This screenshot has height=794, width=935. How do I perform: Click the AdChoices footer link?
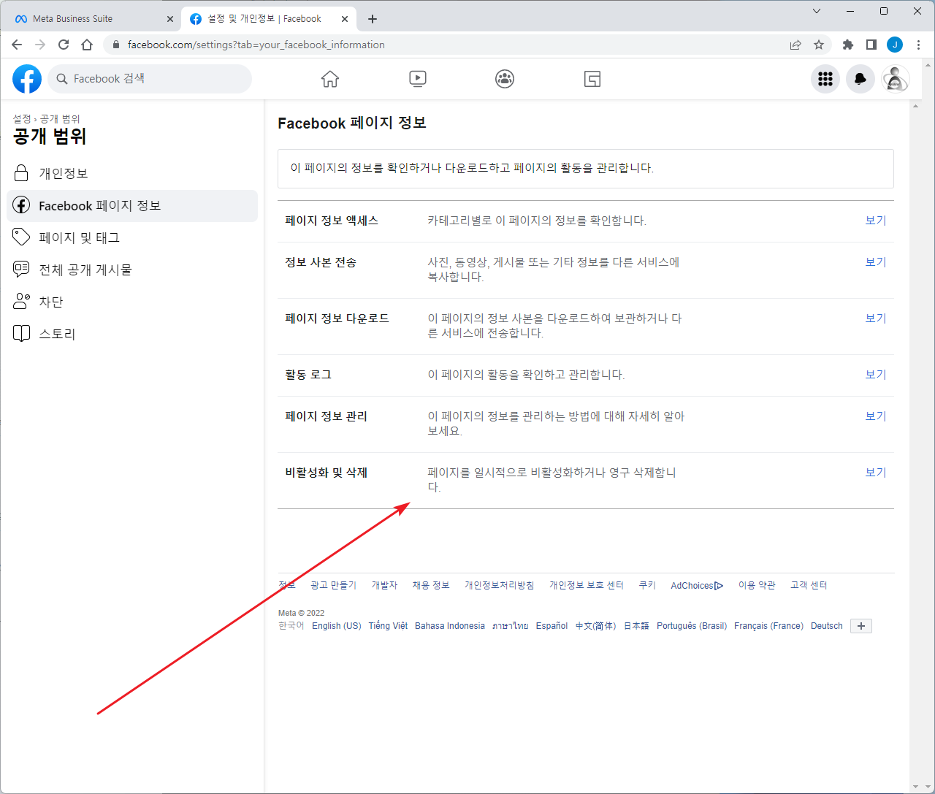pos(697,586)
